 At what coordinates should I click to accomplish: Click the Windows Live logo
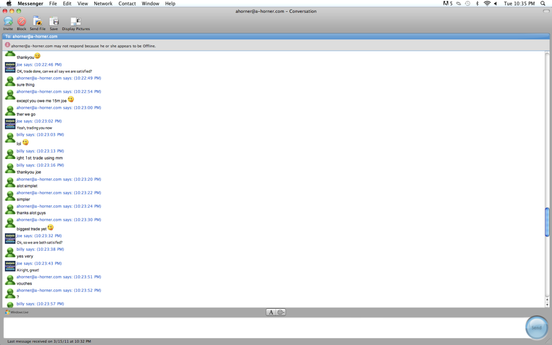(x=17, y=312)
